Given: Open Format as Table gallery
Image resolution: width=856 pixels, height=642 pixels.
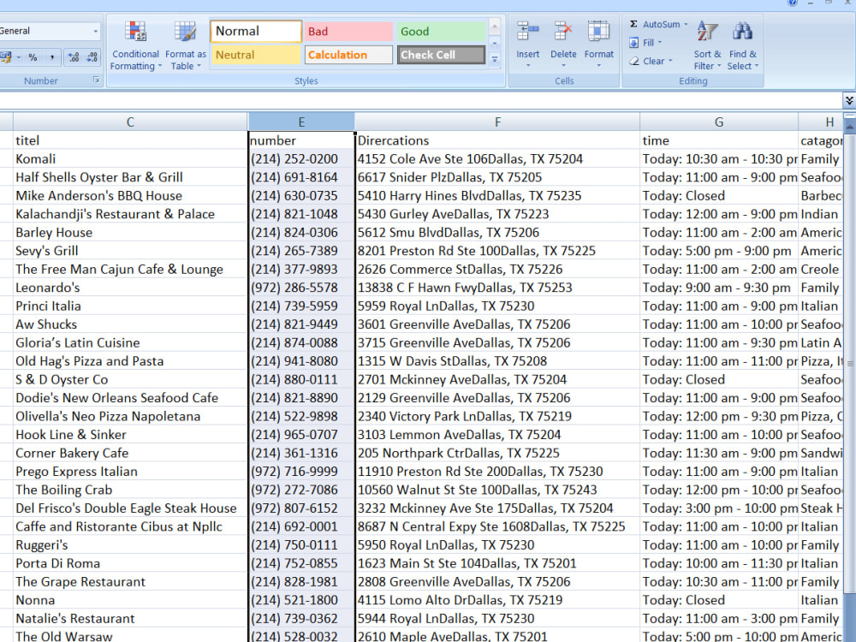Looking at the screenshot, I should 186,46.
